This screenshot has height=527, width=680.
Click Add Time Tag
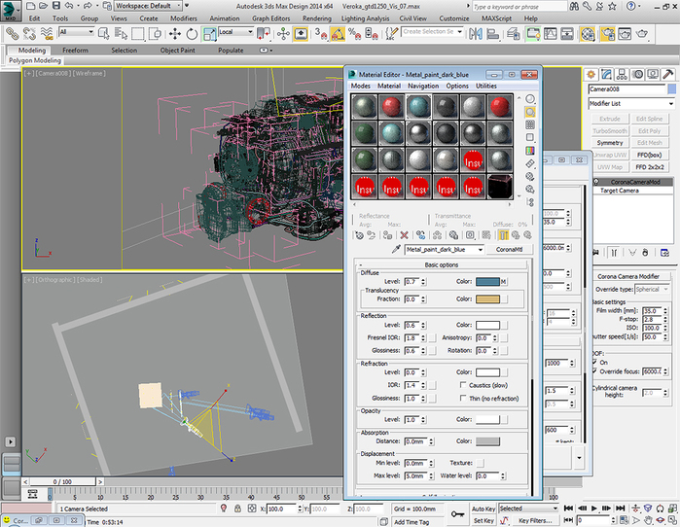412,522
